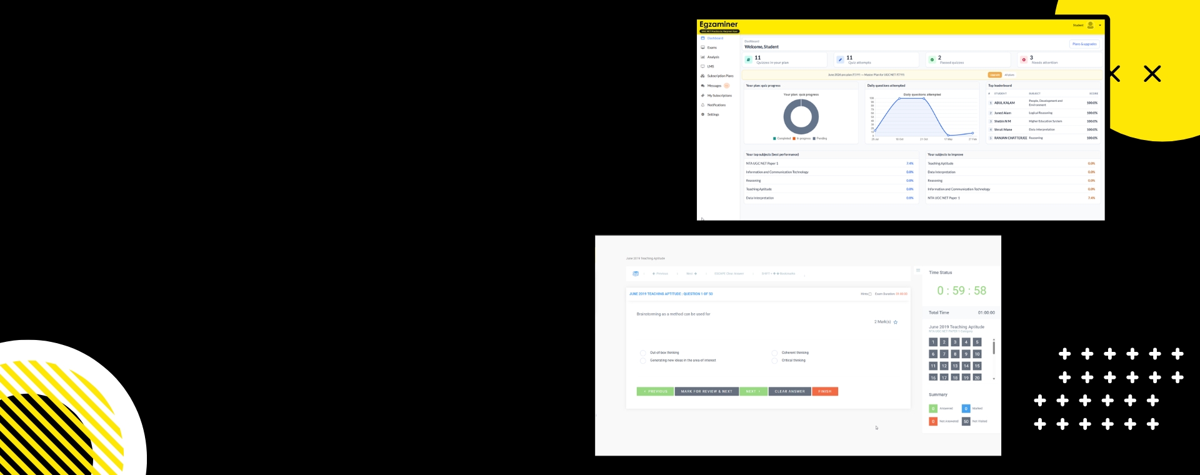This screenshot has width=1200, height=475.
Task: Click the bookmark star beside 2 Mark(s)
Action: 896,322
